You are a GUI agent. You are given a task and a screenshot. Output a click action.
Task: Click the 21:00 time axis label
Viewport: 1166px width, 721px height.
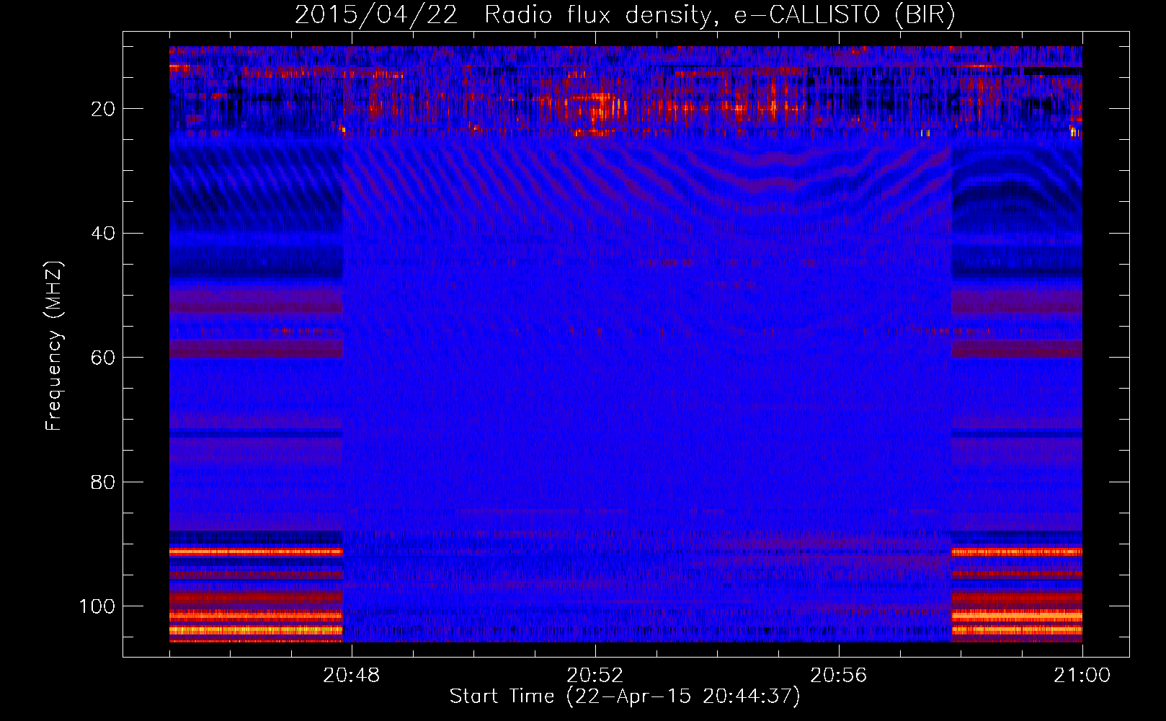point(1082,676)
